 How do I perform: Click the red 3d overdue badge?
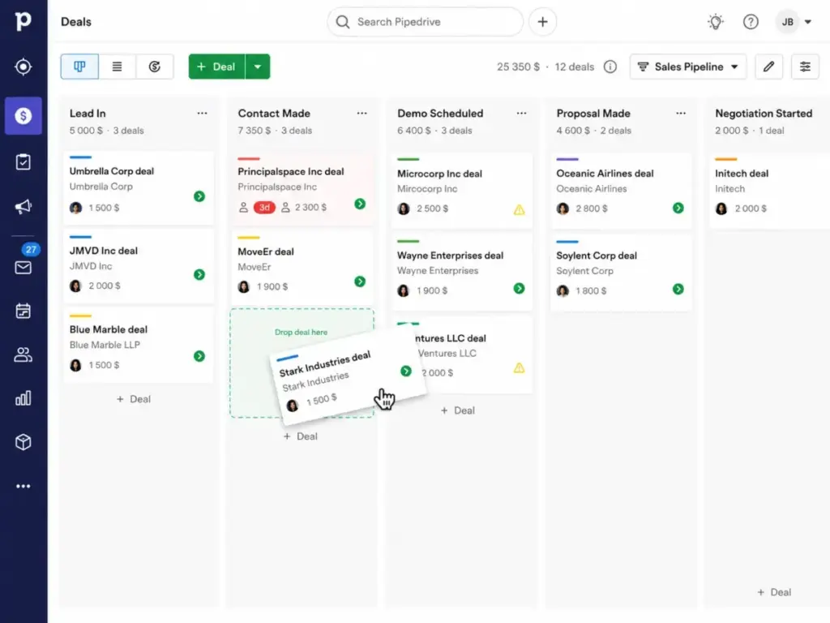[x=264, y=207]
